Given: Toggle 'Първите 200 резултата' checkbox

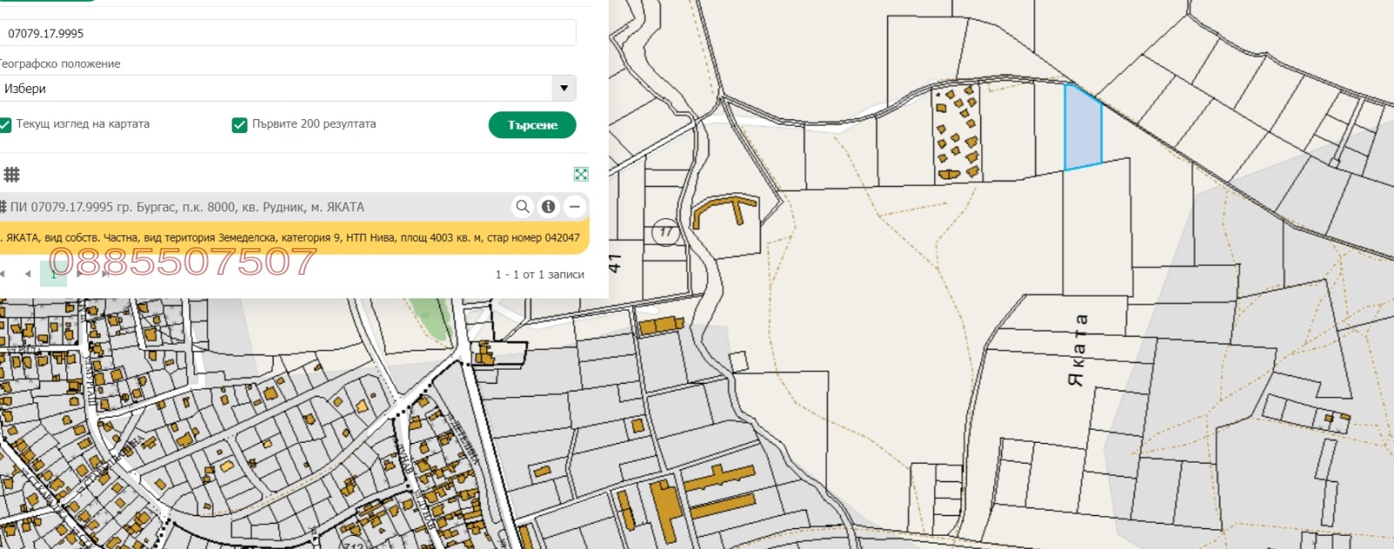Looking at the screenshot, I should [240, 124].
